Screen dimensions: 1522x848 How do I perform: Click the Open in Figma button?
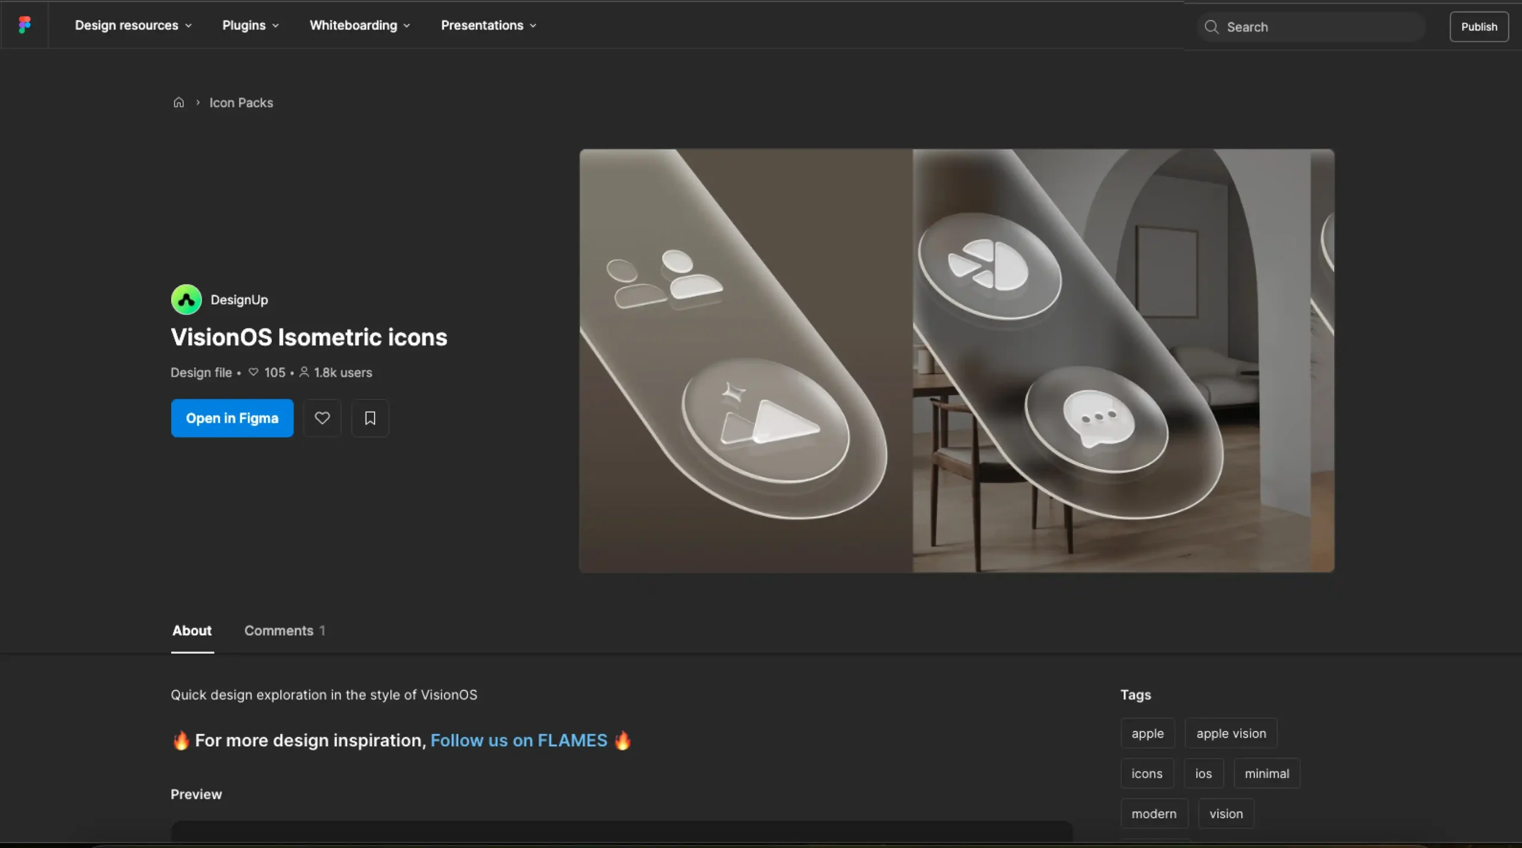point(232,418)
